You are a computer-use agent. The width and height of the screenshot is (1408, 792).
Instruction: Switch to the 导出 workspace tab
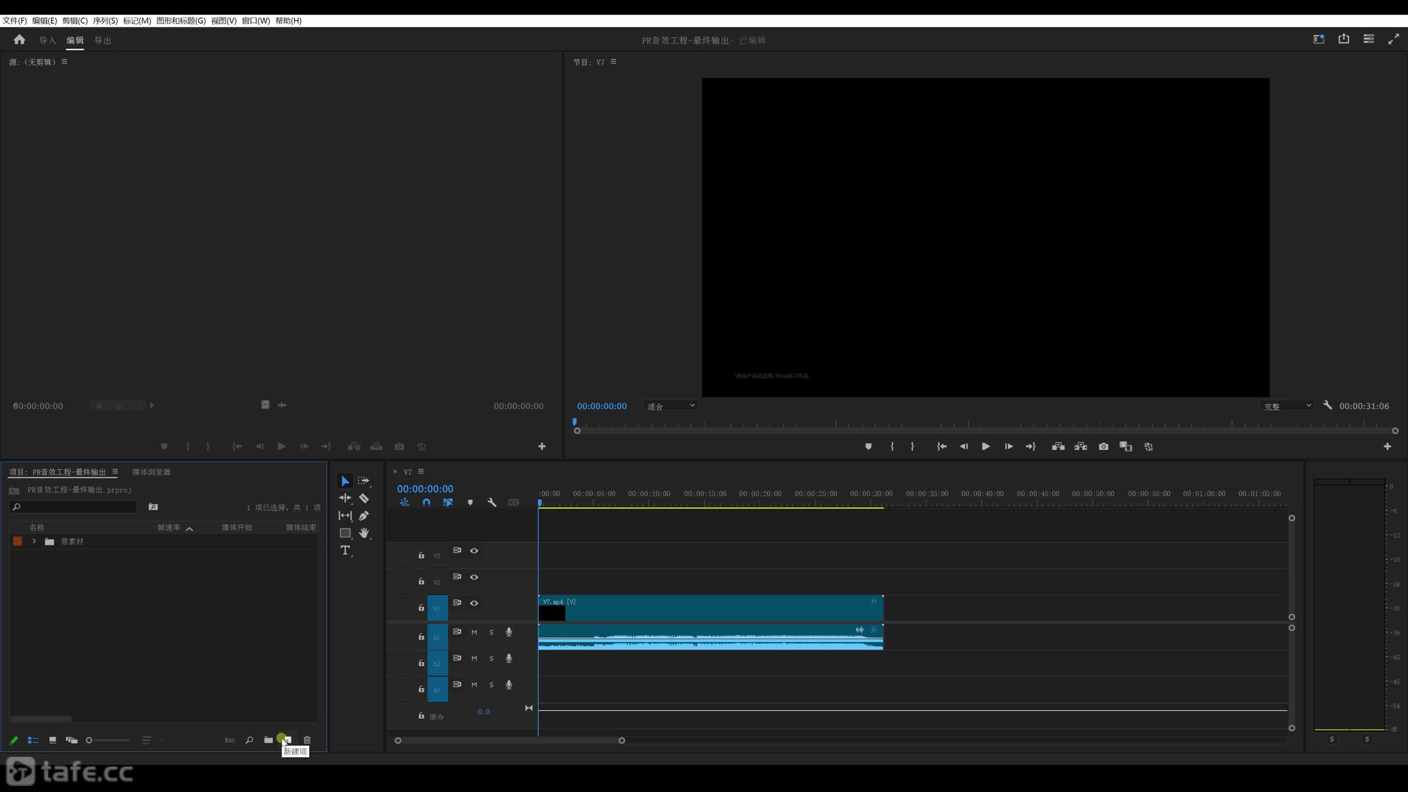click(x=103, y=40)
